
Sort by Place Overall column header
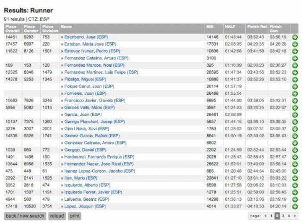[x=11, y=29]
